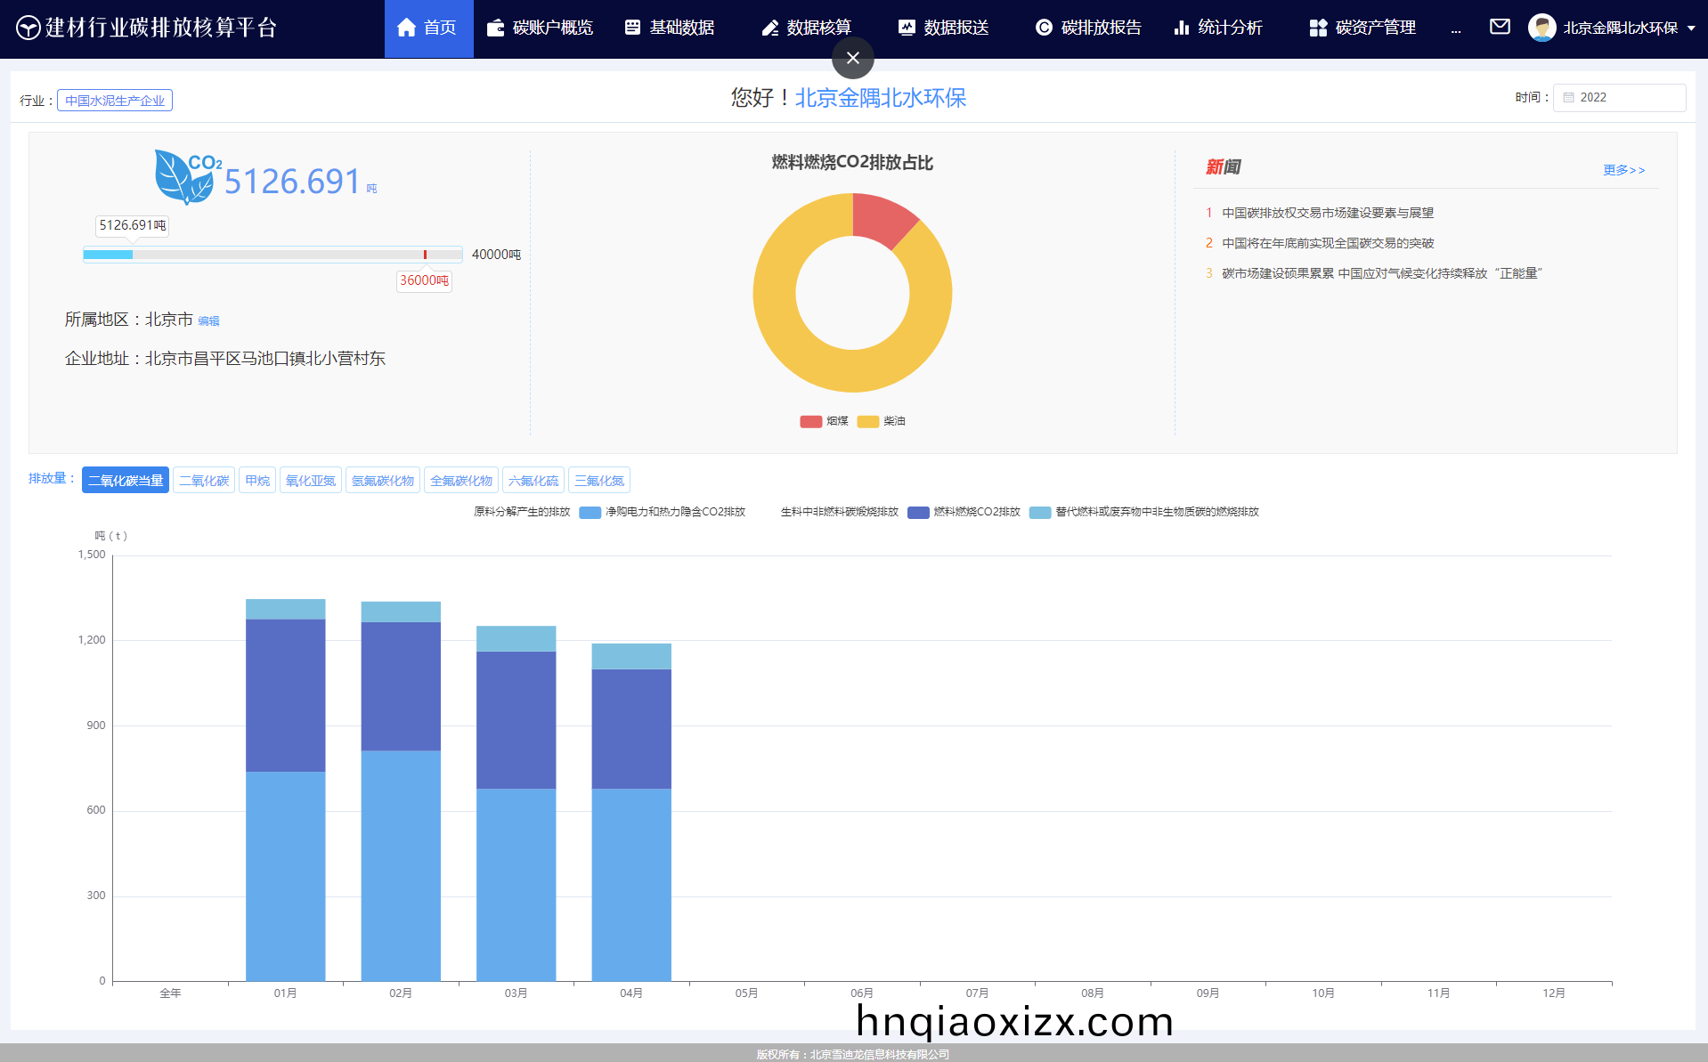Close overlay with the X button
1708x1062 pixels.
[x=852, y=58]
